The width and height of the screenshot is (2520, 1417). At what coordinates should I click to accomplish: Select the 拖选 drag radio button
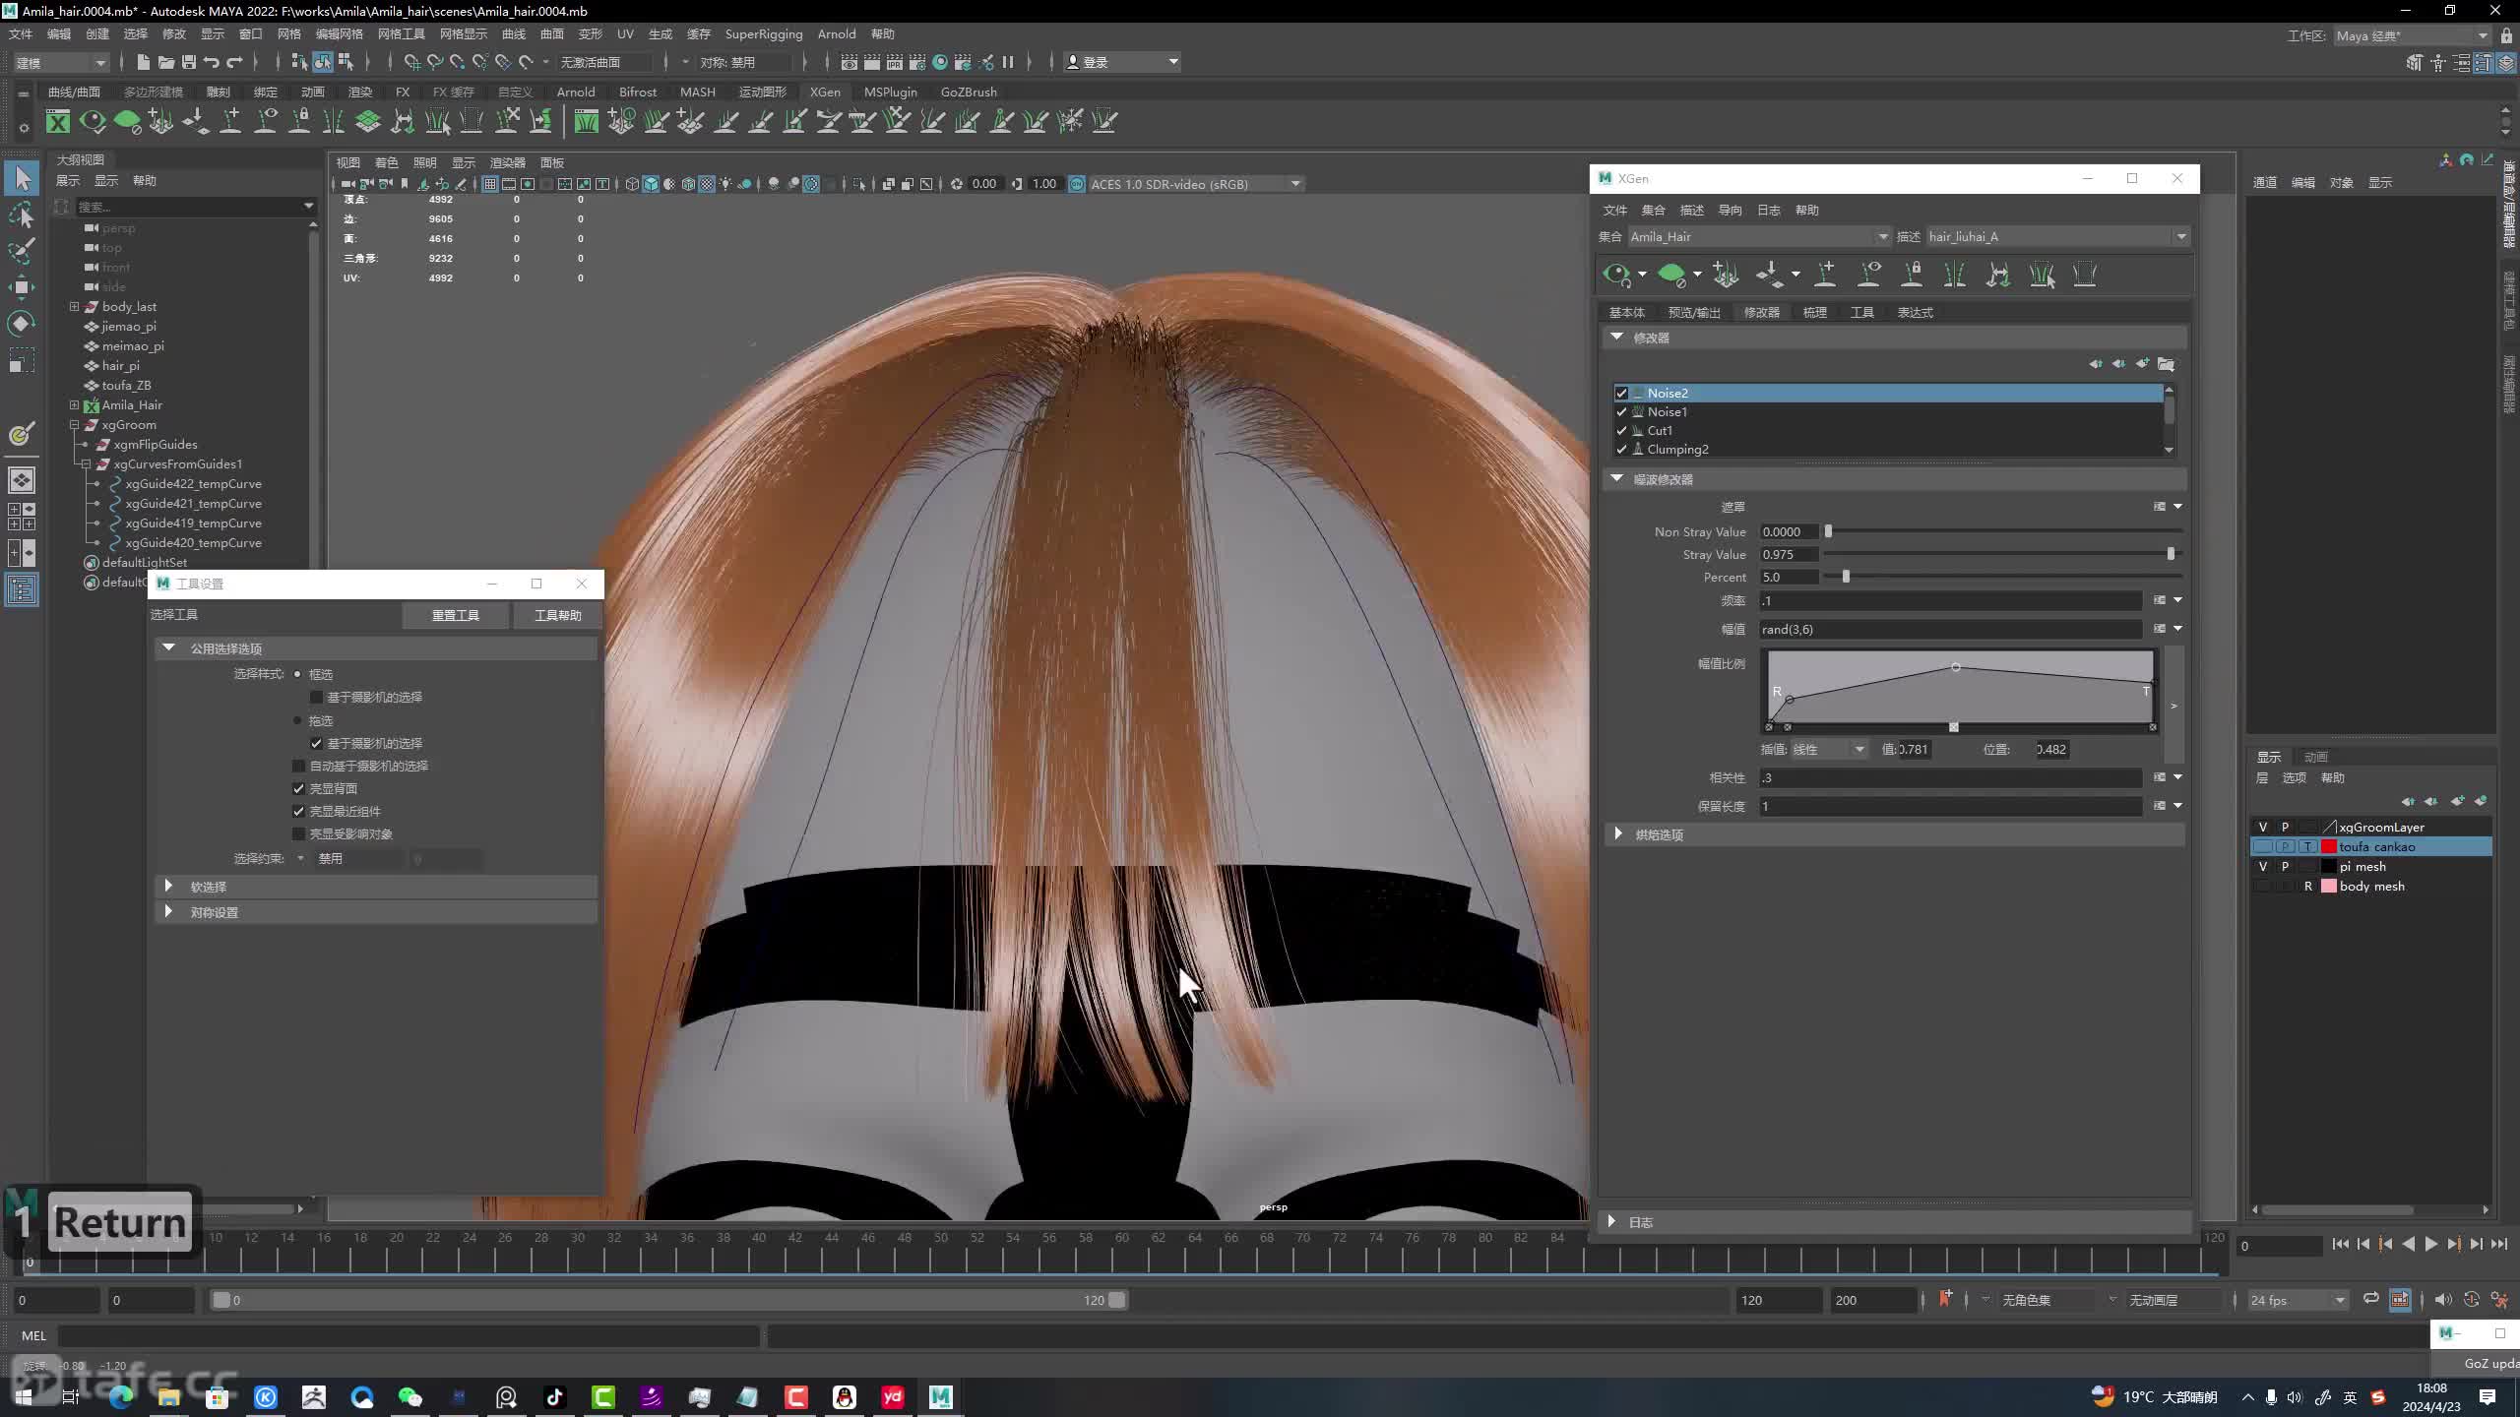click(297, 720)
